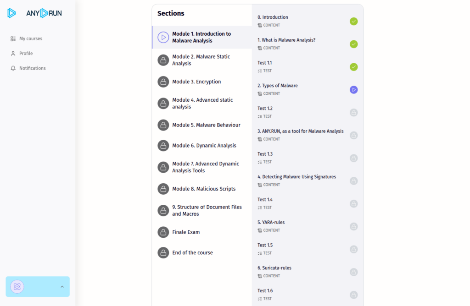The image size is (470, 306).
Task: Expand Module 2. Malware Static Analysis section
Action: (201, 60)
